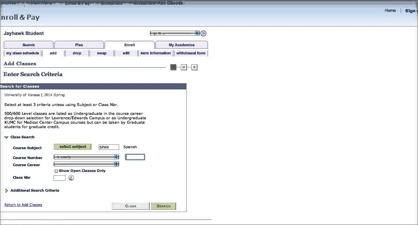Click step 3 progress indicator
The width and height of the screenshot is (418, 225).
tap(194, 67)
